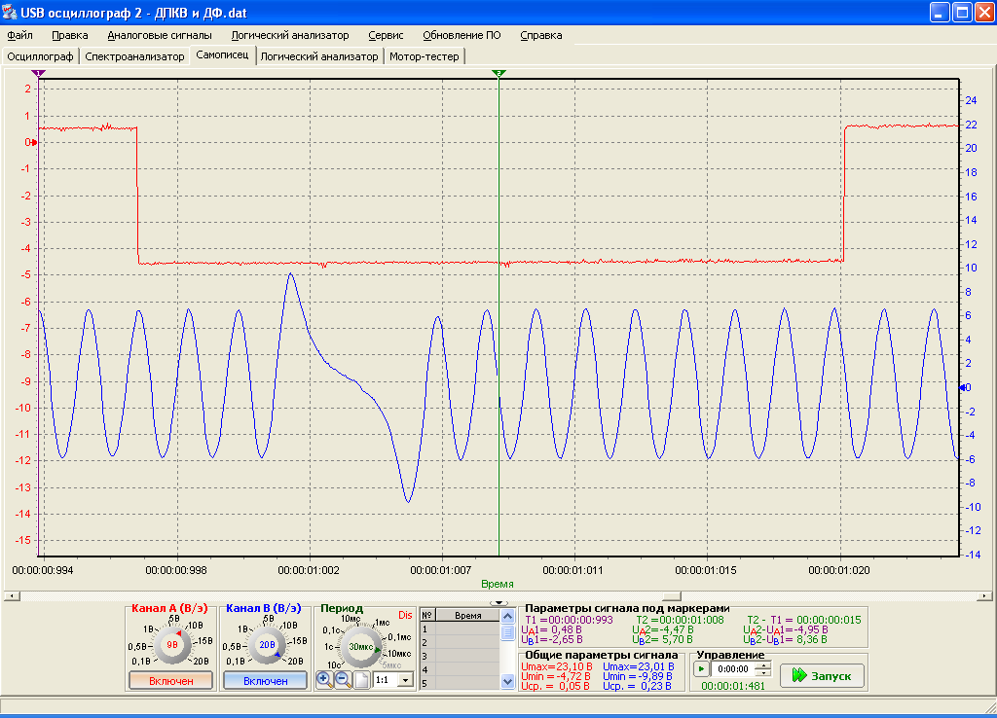
Task: Switch to the Осциллограф tab
Action: pyautogui.click(x=40, y=56)
